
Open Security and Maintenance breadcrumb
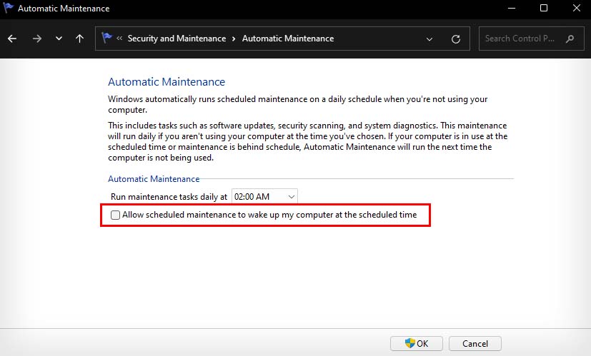pyautogui.click(x=177, y=39)
